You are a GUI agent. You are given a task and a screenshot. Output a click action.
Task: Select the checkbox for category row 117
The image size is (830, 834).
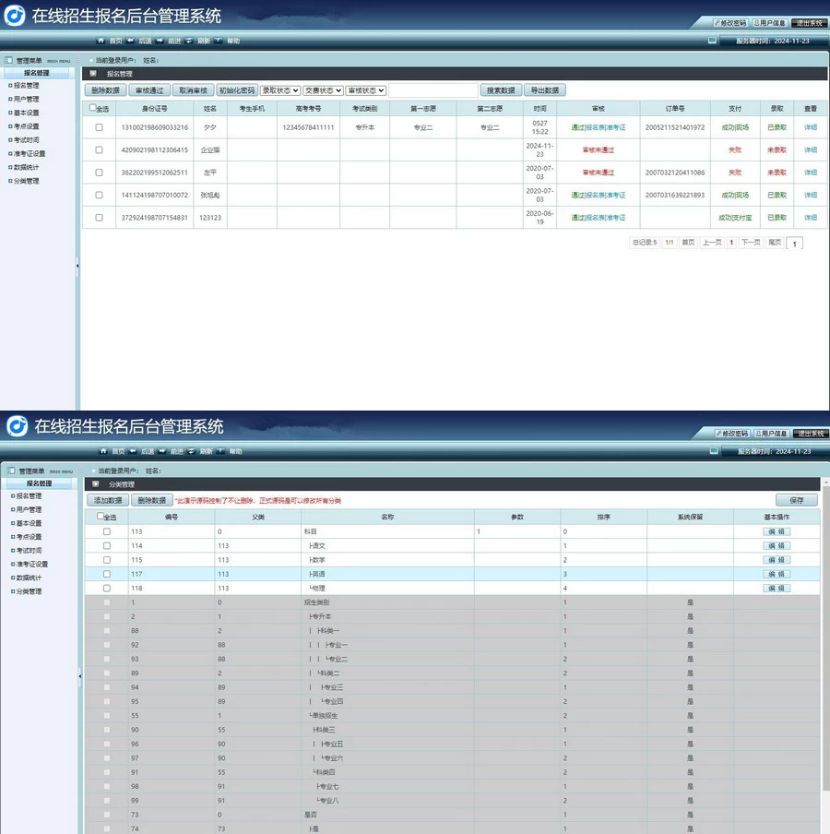[x=107, y=574]
